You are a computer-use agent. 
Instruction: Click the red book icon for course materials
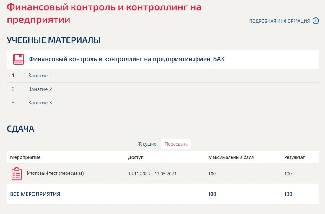pyautogui.click(x=18, y=59)
